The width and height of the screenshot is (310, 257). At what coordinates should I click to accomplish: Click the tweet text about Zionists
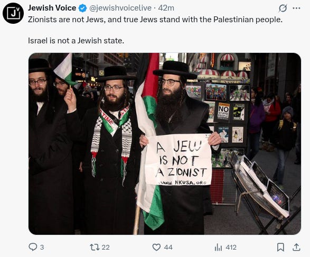[x=155, y=20]
